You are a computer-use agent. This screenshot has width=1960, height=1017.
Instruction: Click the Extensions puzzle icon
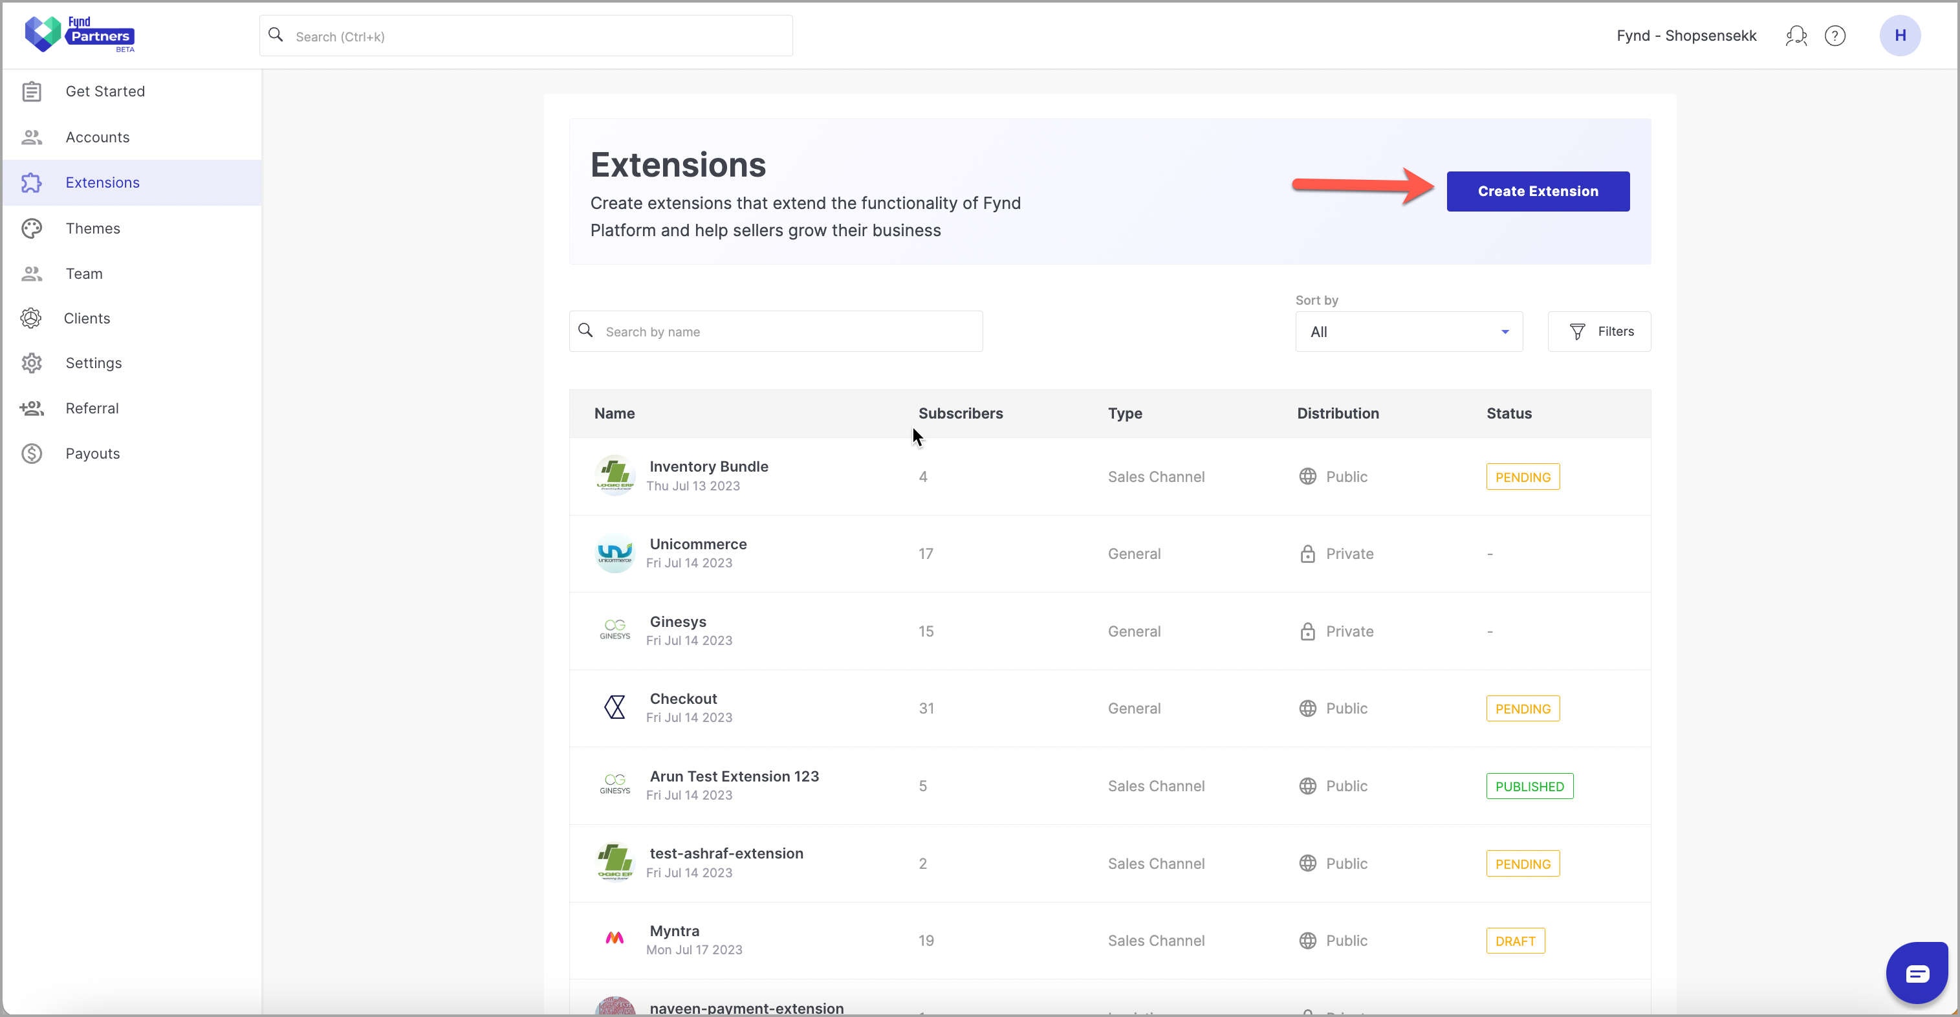coord(31,182)
